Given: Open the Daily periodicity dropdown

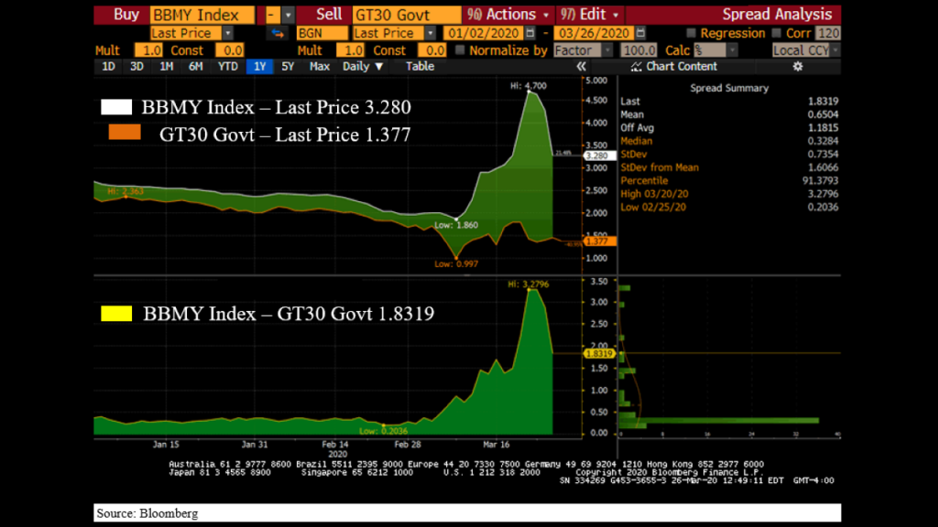Looking at the screenshot, I should (364, 67).
